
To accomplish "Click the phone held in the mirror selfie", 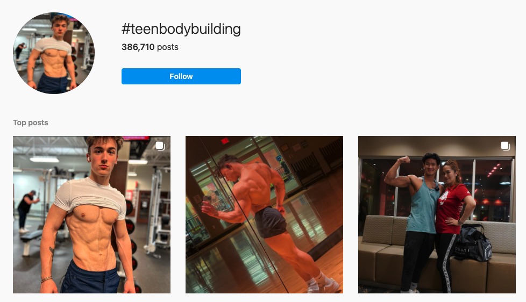I will point(207,200).
